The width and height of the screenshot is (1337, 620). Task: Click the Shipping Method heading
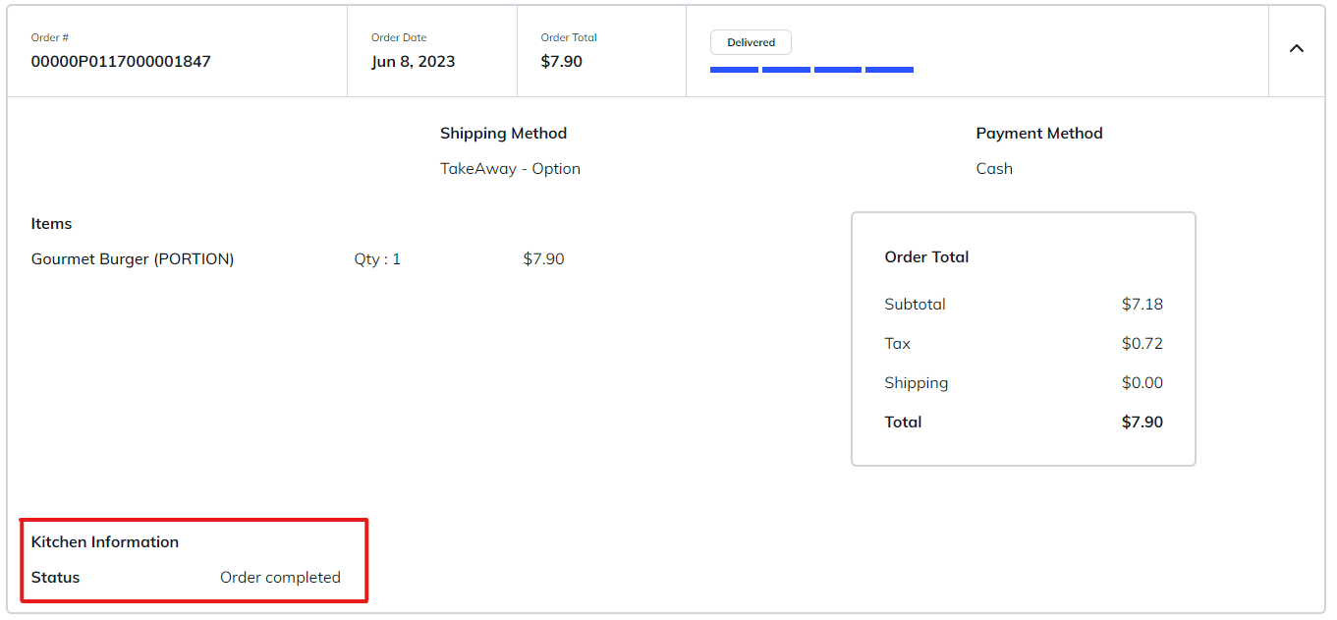pyautogui.click(x=503, y=134)
